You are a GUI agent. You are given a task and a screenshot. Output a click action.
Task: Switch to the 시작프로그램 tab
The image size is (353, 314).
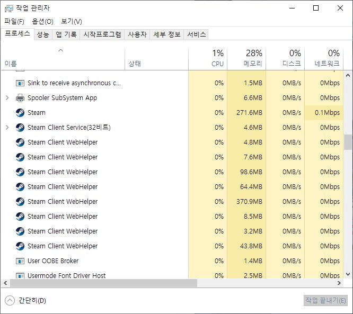(102, 34)
